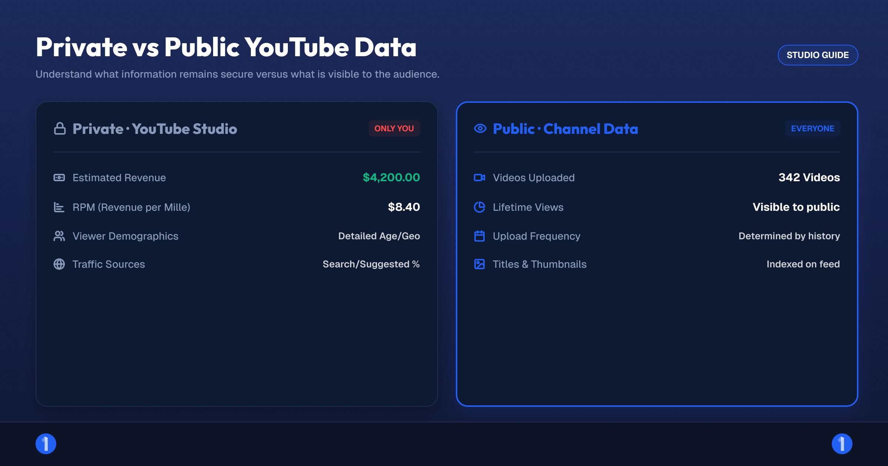Viewport: 888px width, 466px height.
Task: Select the 342 Videos value
Action: (x=809, y=178)
